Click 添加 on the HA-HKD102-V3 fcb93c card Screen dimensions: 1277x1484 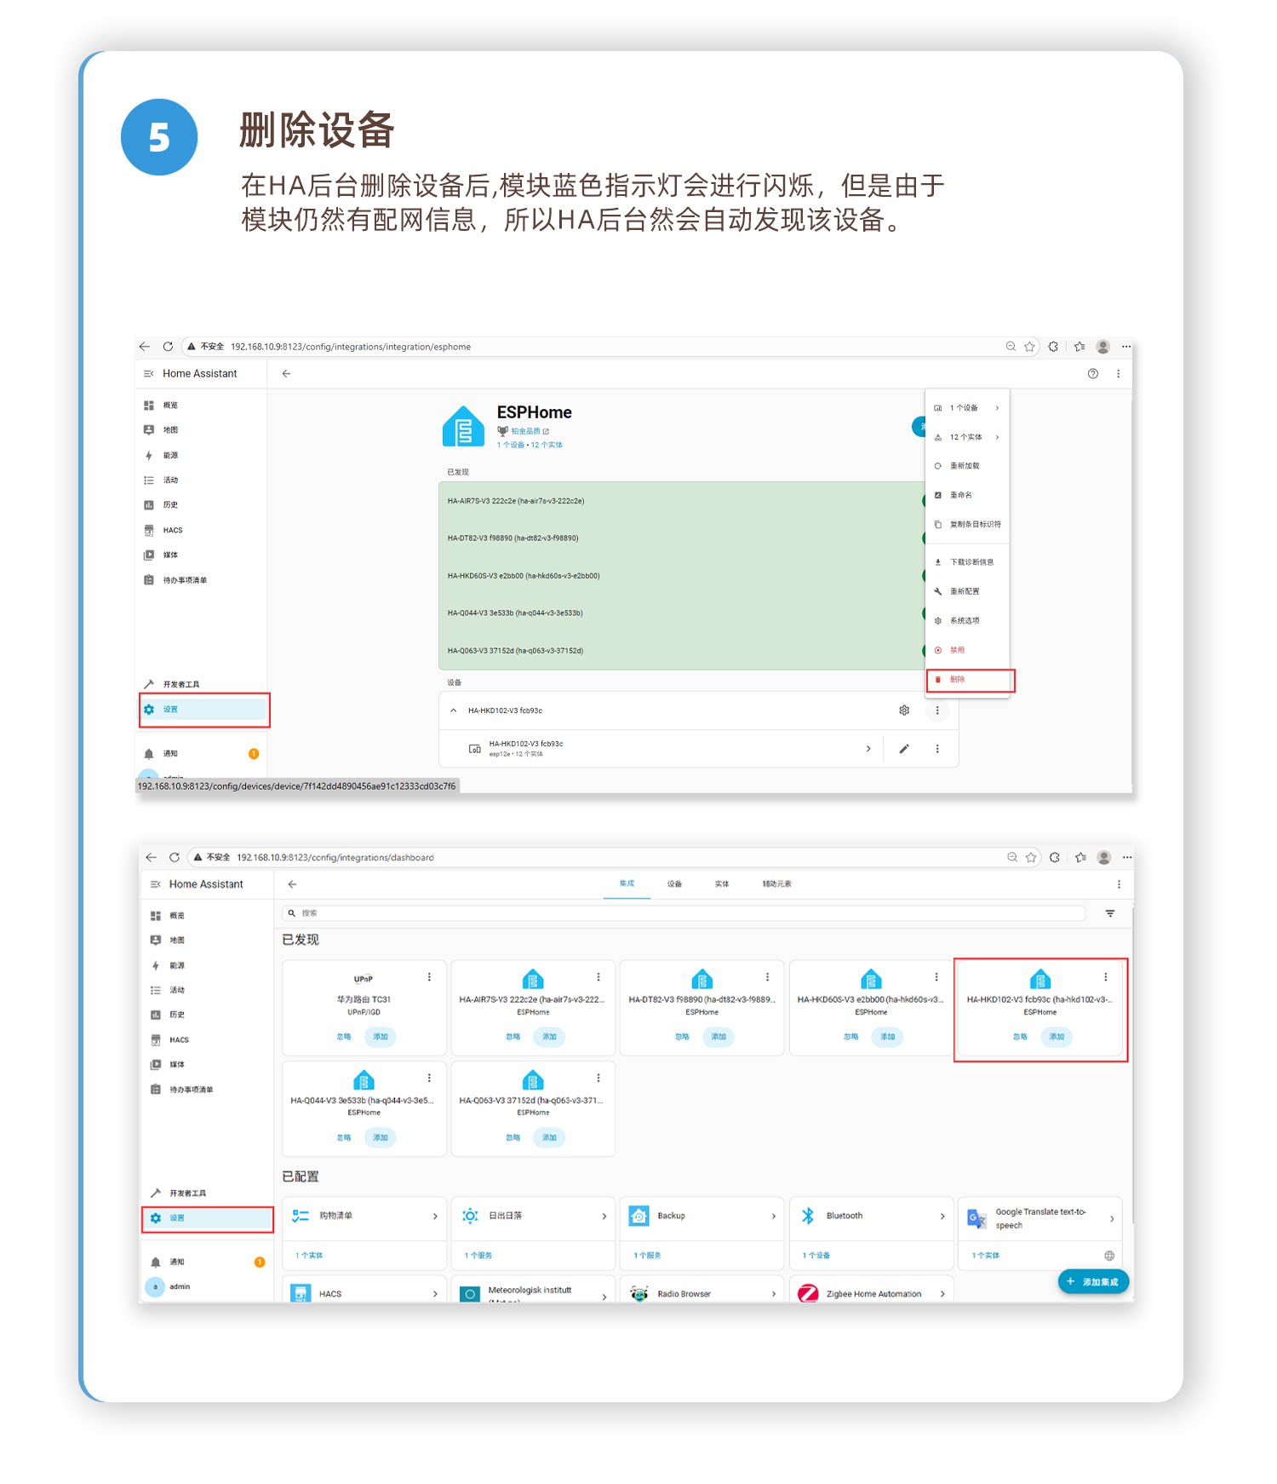(1057, 1037)
